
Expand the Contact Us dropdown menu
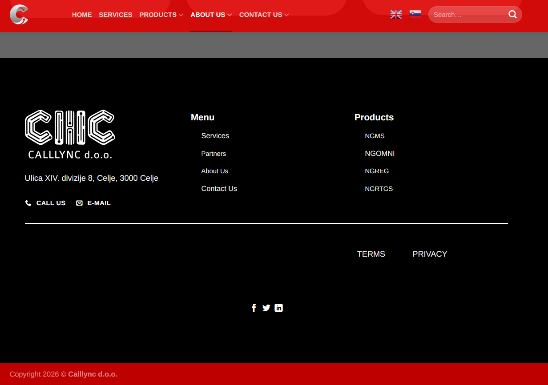tap(264, 15)
